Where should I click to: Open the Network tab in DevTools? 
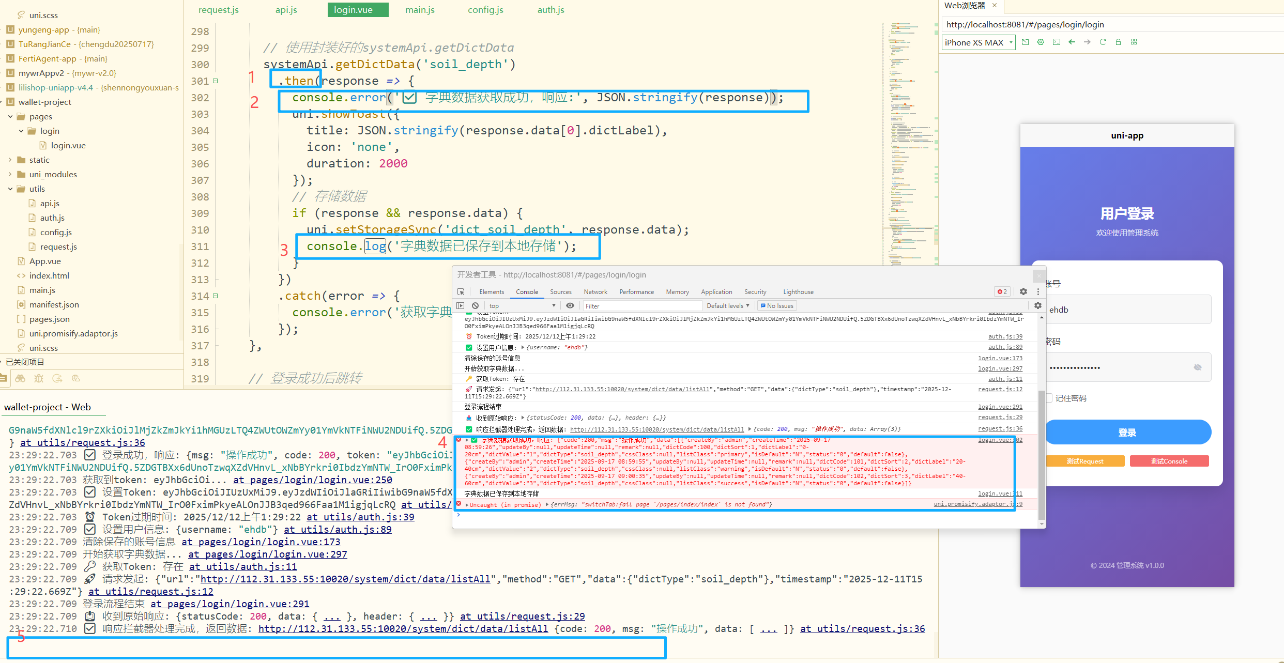[595, 292]
